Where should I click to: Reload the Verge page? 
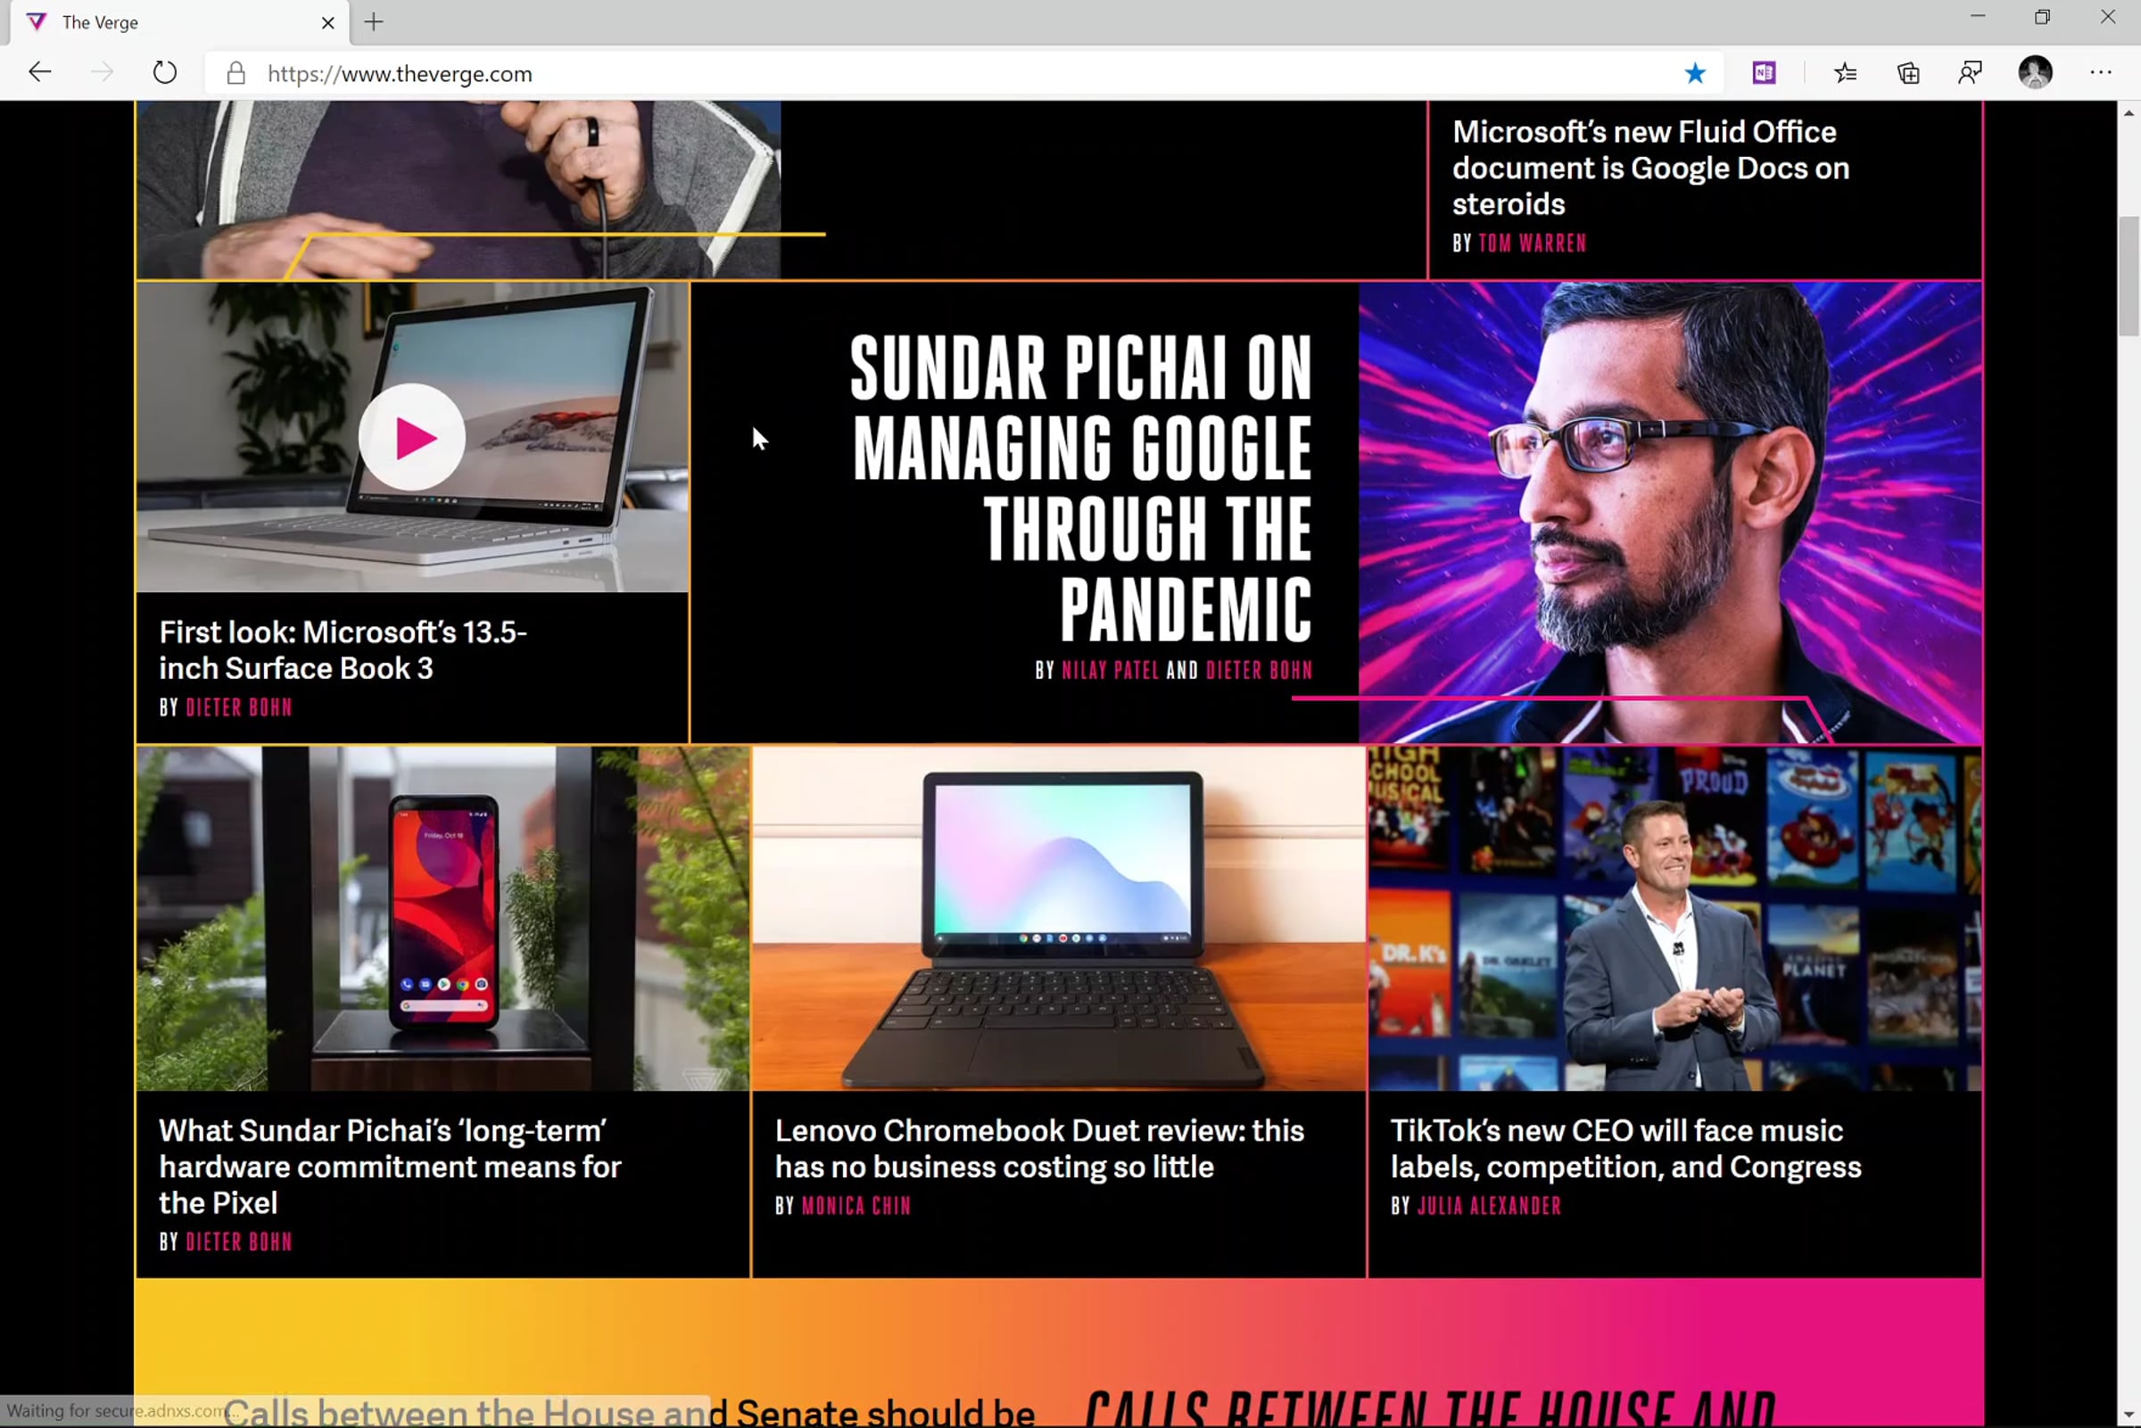(165, 73)
